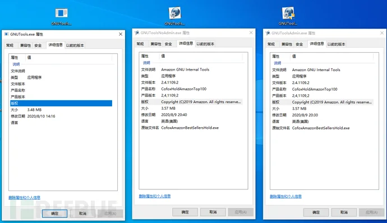Select 2020/8/10 14:16 modified date value
This screenshot has height=223, width=387.
41,116
